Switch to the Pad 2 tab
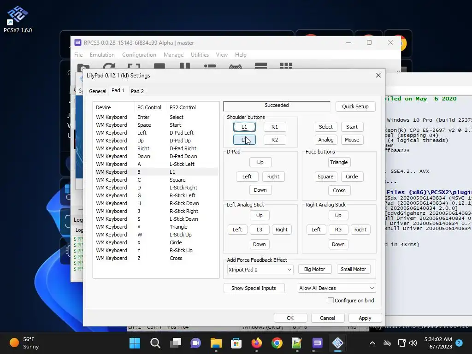Image resolution: width=472 pixels, height=354 pixels. tap(137, 91)
